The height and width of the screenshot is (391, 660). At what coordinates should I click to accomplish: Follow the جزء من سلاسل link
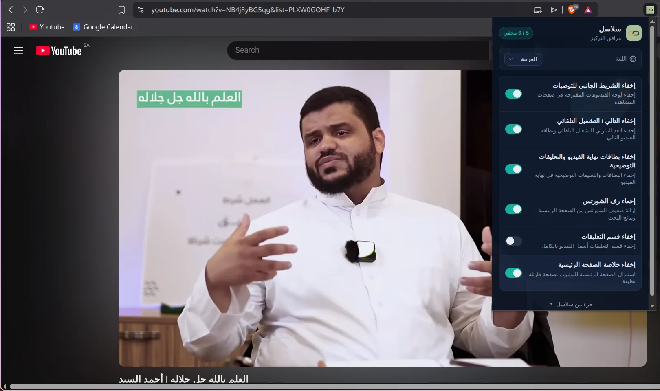(571, 305)
